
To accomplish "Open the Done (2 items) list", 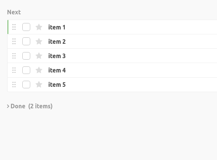I will pos(31,106).
